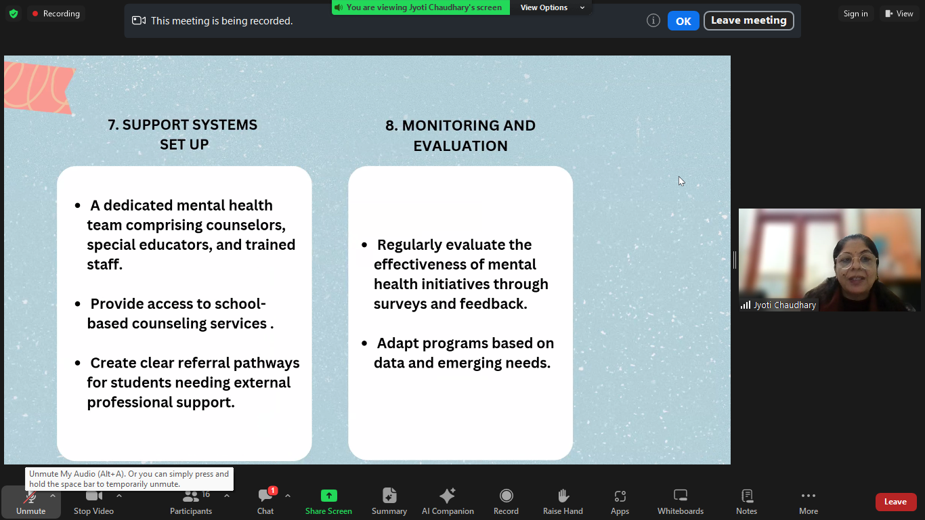Open the Chat panel
The width and height of the screenshot is (925, 520).
(x=265, y=502)
